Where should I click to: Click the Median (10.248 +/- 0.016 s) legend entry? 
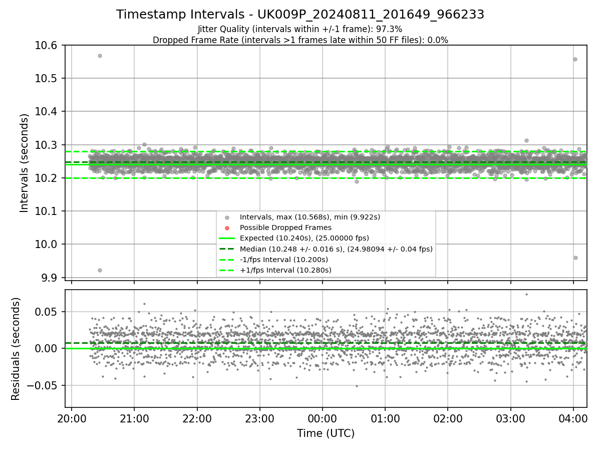pos(336,249)
